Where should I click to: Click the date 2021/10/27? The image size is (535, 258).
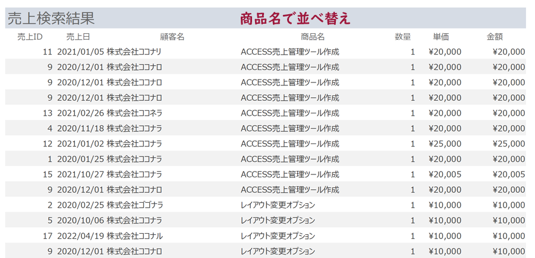[80, 174]
